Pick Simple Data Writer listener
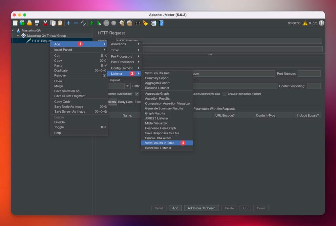The height and width of the screenshot is (226, 336). [167, 138]
